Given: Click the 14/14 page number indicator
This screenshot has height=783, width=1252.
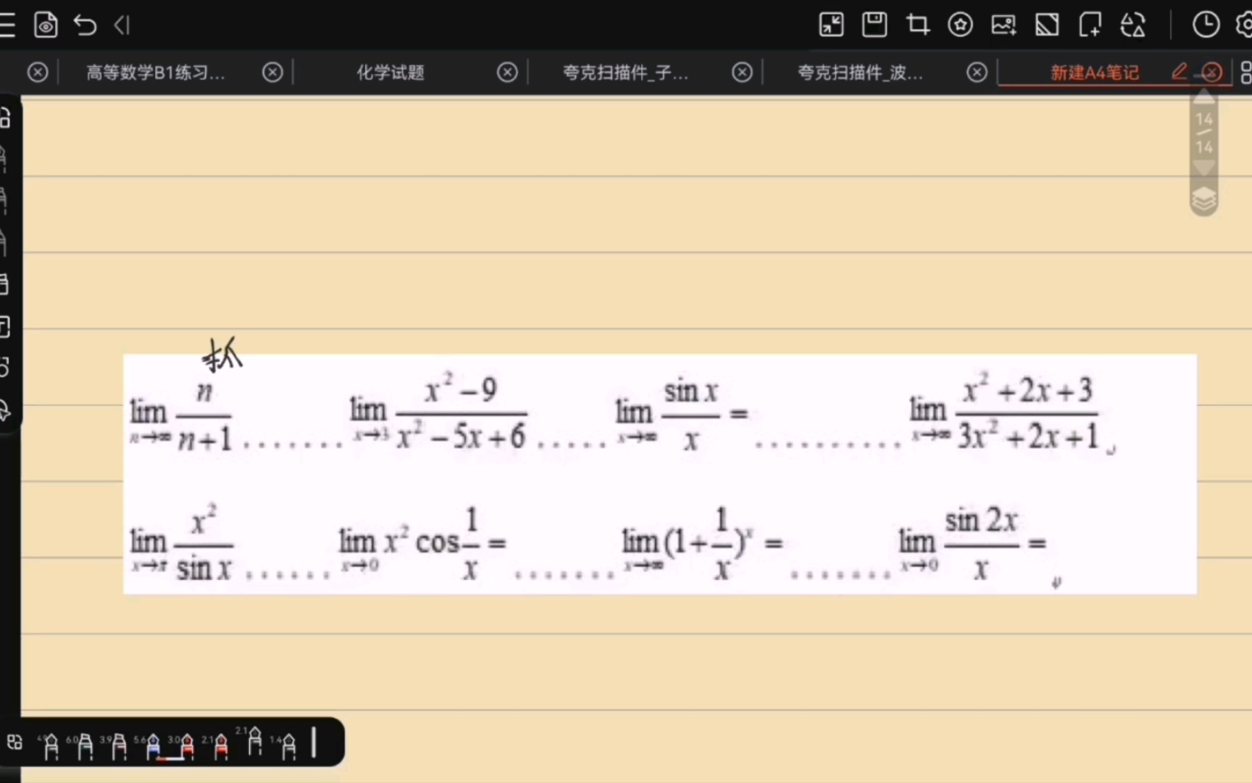Looking at the screenshot, I should [1204, 133].
